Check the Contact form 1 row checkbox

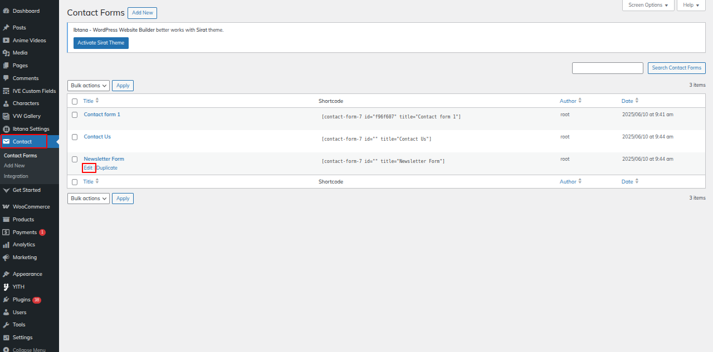75,115
